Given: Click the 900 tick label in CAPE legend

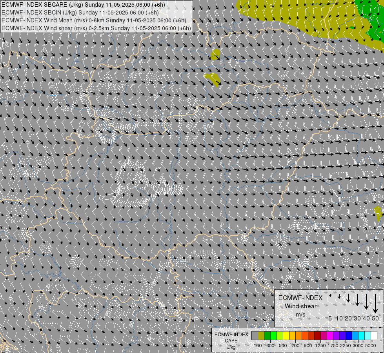Looking at the screenshot, I should click(308, 346).
